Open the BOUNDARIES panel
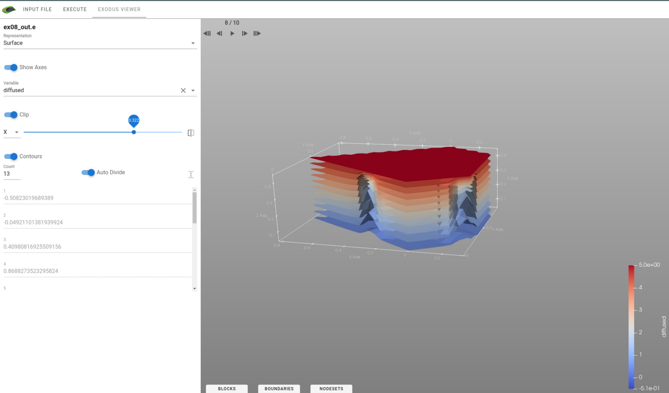Image resolution: width=669 pixels, height=393 pixels. point(279,388)
